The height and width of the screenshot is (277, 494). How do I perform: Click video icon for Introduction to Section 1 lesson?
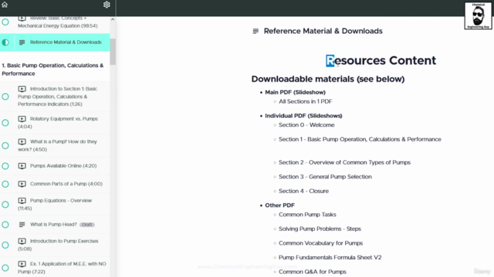(x=22, y=89)
